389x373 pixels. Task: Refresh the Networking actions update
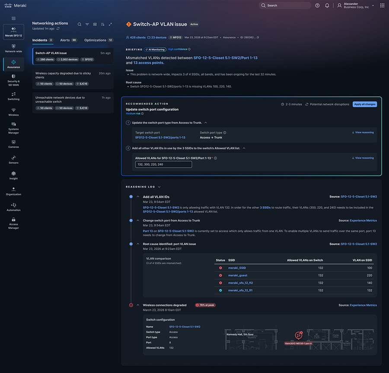pyautogui.click(x=58, y=29)
